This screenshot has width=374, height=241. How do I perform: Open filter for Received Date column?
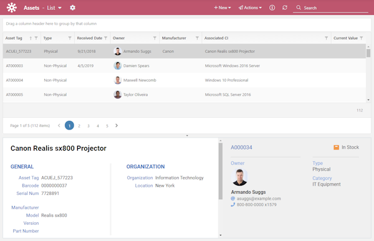106,38
